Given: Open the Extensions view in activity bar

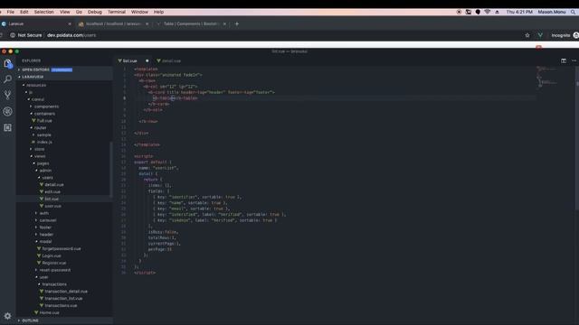Looking at the screenshot, I should click(8, 127).
